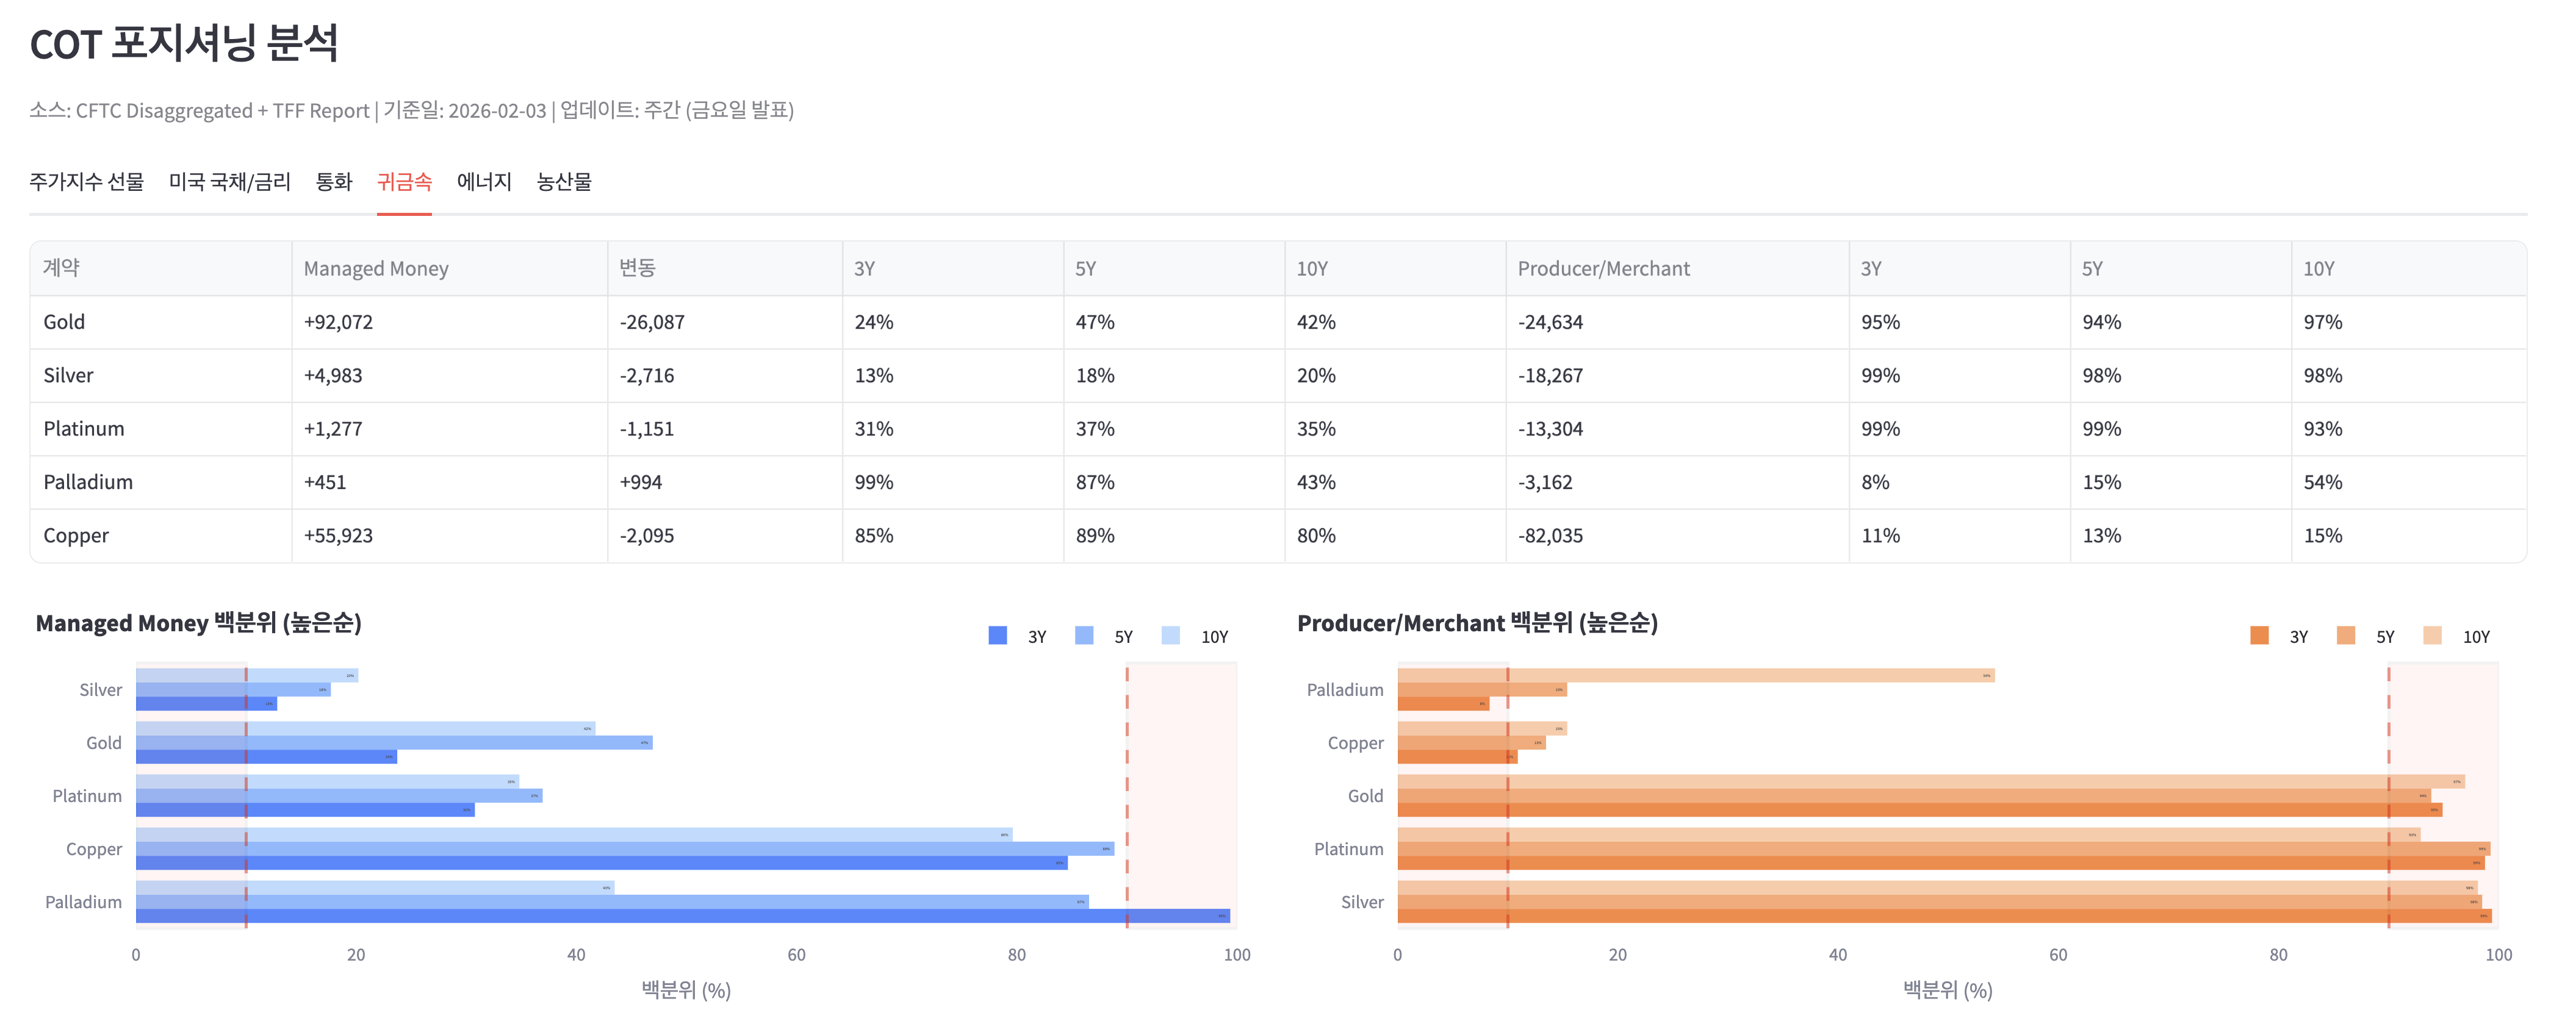Click Palladium 3Y bar in Managed Money chart
Screen dimensions: 2576x1021
pos(680,916)
